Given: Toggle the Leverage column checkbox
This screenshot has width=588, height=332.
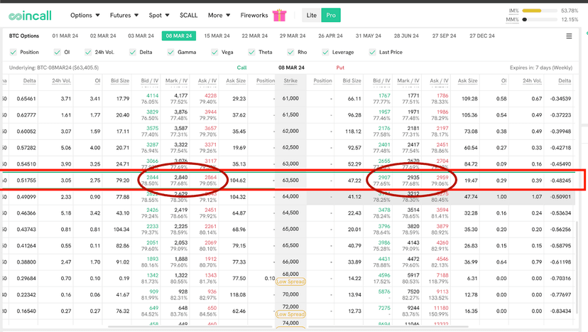Looking at the screenshot, I should [x=325, y=52].
